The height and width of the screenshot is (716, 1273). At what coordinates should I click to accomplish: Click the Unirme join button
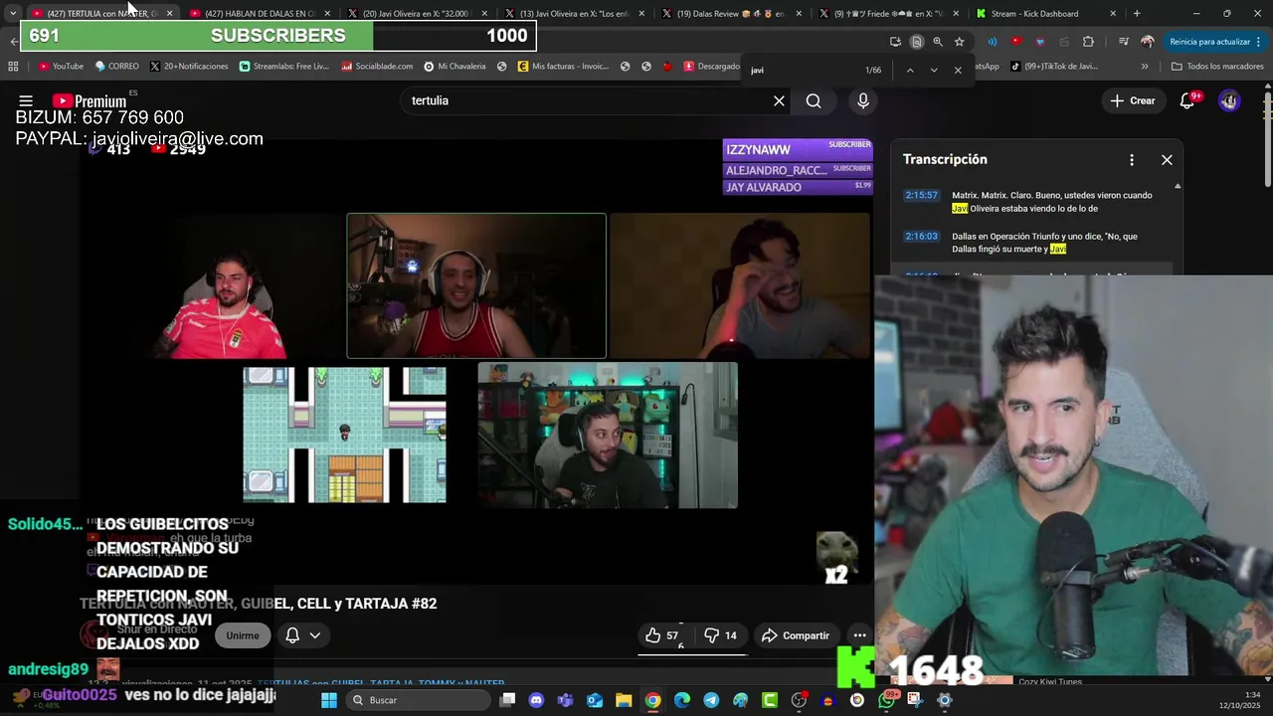point(242,635)
